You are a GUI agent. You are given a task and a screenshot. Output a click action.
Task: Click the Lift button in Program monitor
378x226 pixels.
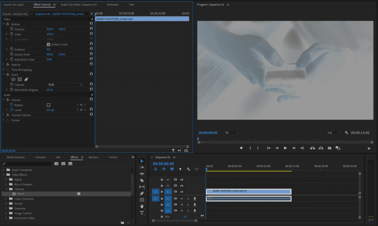(312, 148)
